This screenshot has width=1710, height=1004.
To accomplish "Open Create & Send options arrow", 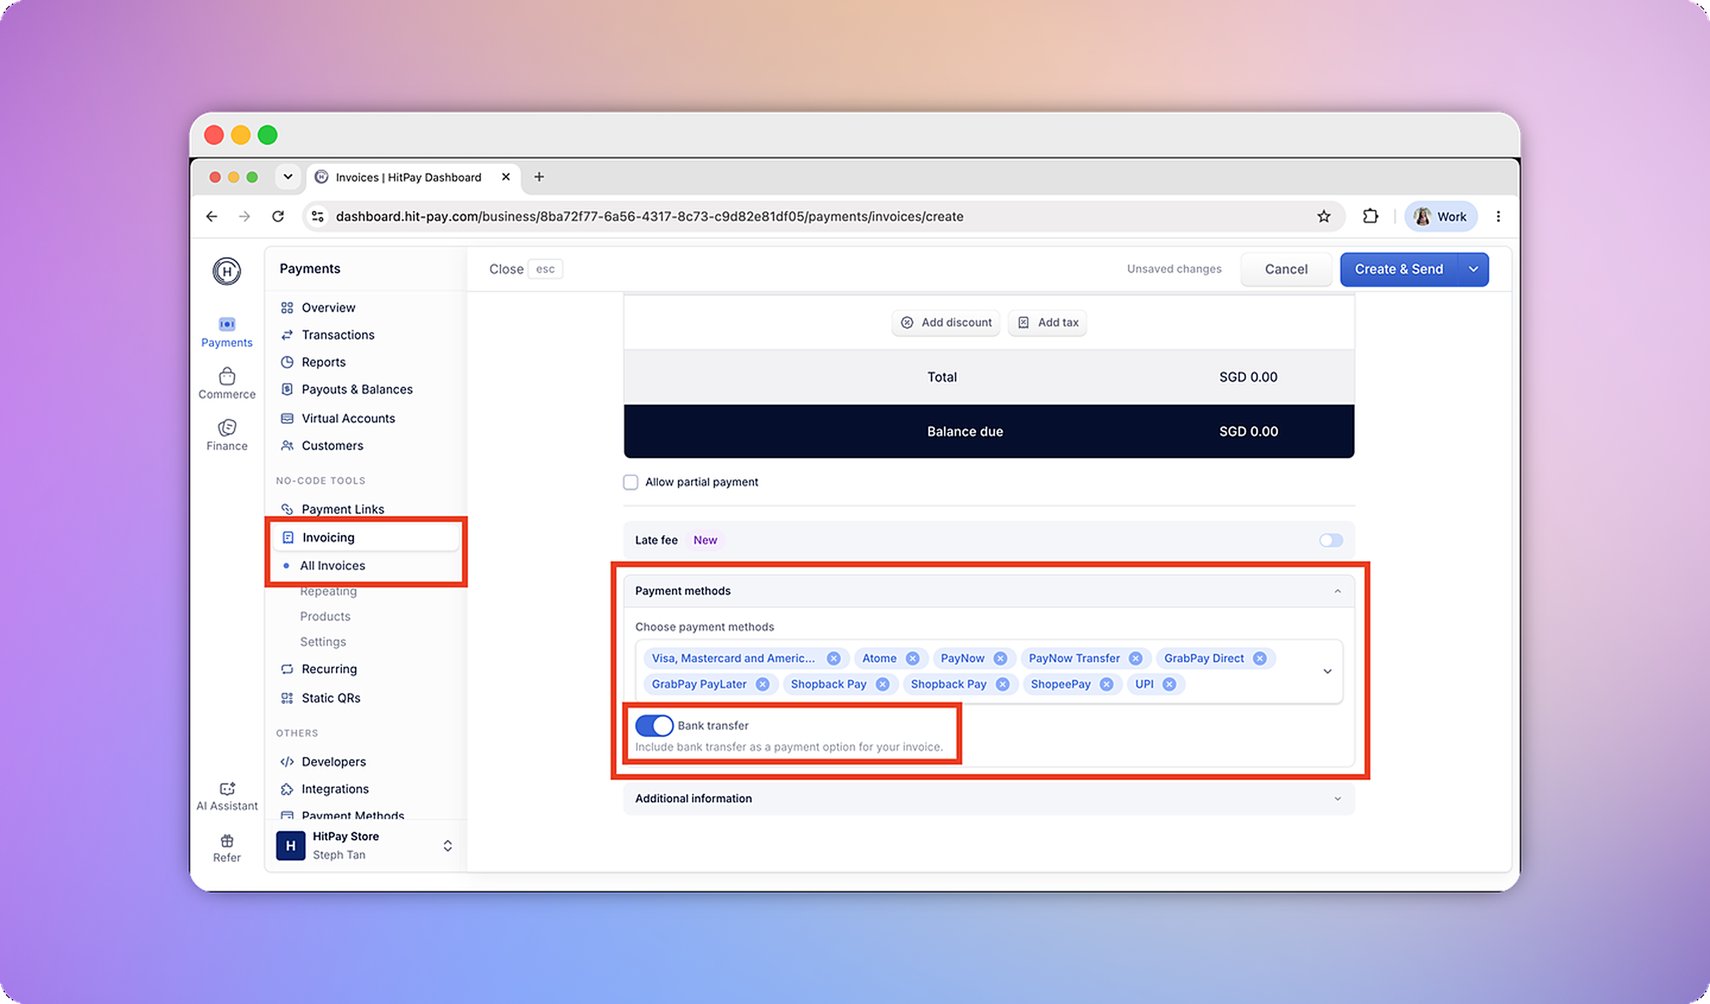I will point(1473,269).
